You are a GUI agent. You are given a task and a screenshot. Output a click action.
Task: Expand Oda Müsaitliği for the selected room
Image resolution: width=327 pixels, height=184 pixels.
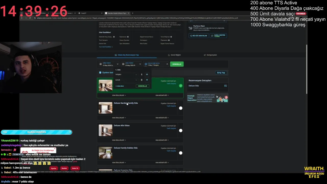tap(162, 95)
